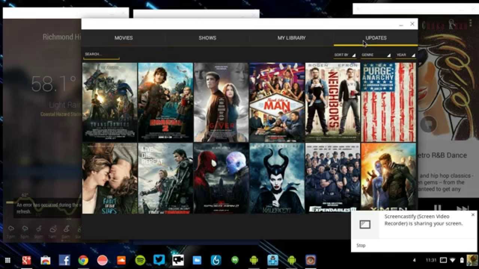Skip to next track in music window
This screenshot has width=479, height=269.
(x=463, y=208)
